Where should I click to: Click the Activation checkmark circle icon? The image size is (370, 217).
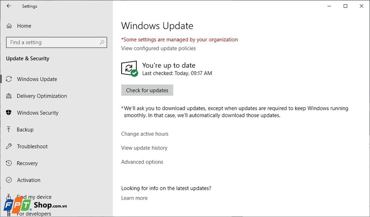click(x=9, y=180)
